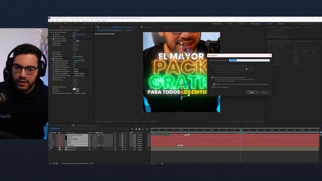Toggle stopwatch for Suavizado property
Viewport: 322px width, 181px height.
[53, 54]
